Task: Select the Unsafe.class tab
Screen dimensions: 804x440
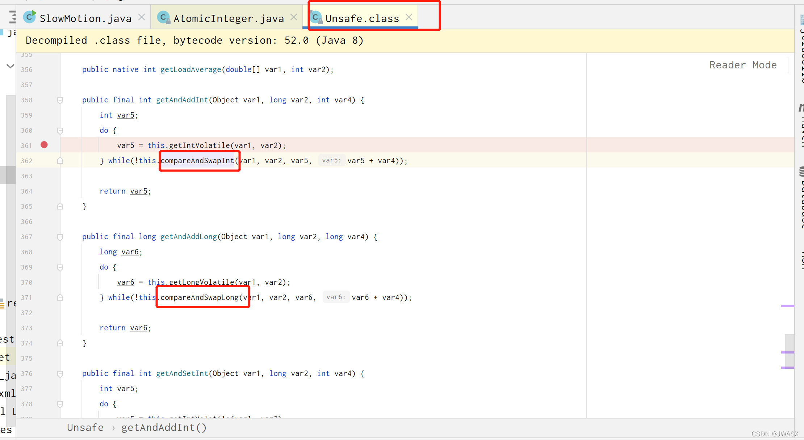Action: tap(362, 18)
